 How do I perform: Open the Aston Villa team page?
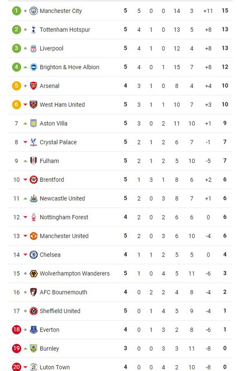tap(53, 123)
